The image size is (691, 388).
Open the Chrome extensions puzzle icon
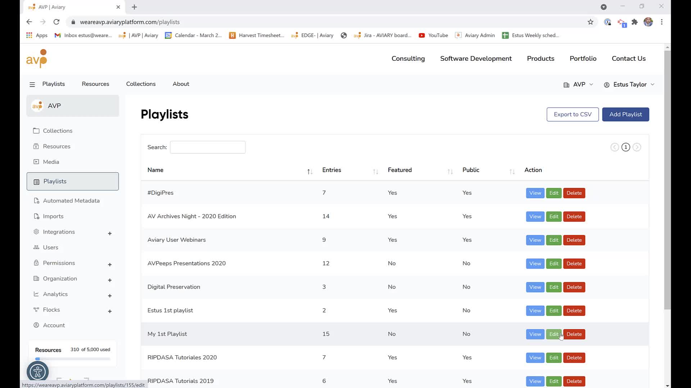pos(634,22)
